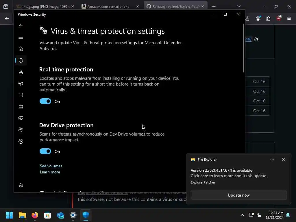This screenshot has width=296, height=222.
Task: Open the clock showing 10:44 AM
Action: [x=275, y=215]
